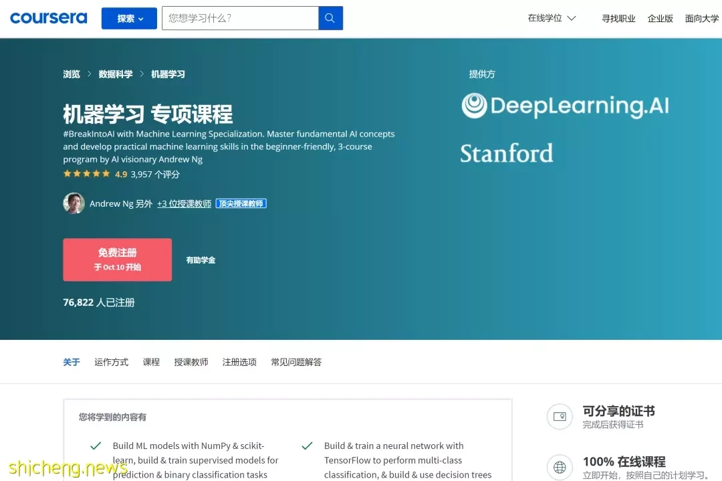Click the 顶尖授课教师 badge
Screen dimensions: 722x481
[241, 203]
